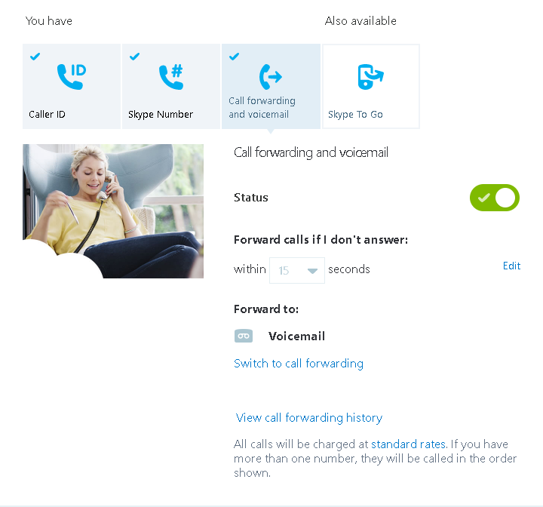
Task: Toggle the green Status switch off
Action: click(495, 198)
